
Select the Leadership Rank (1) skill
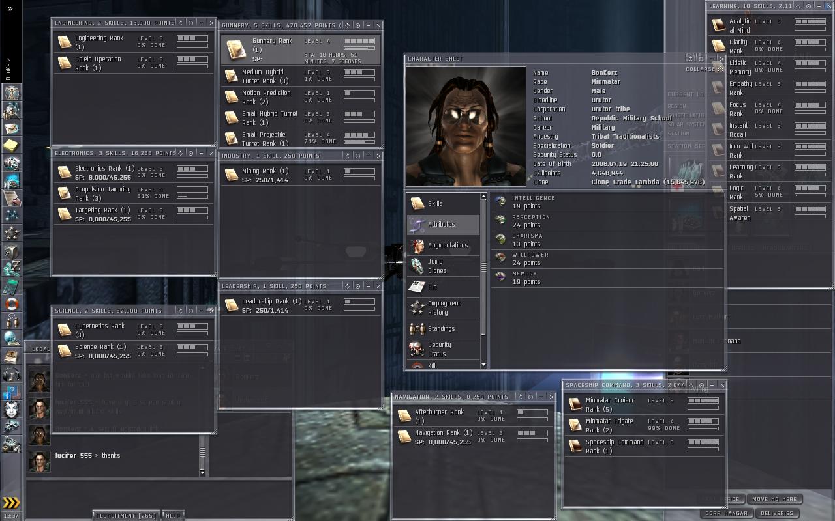click(301, 305)
